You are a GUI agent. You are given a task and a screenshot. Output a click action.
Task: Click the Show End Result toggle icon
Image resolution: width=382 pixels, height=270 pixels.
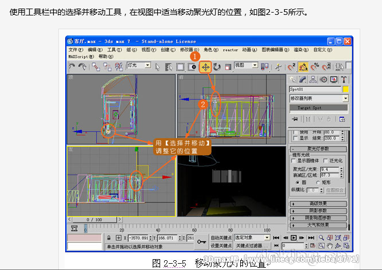(x=308, y=119)
